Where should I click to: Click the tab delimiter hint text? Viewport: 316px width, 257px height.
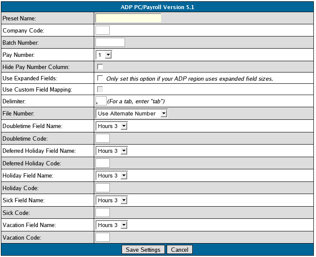coord(136,101)
